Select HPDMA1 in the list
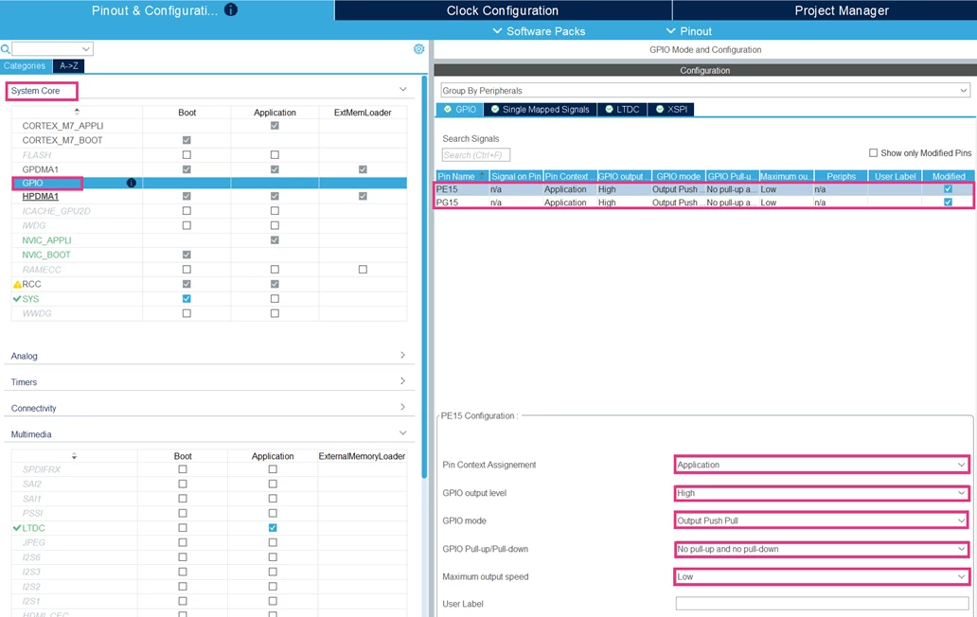Viewport: 977px width, 617px height. tap(41, 197)
